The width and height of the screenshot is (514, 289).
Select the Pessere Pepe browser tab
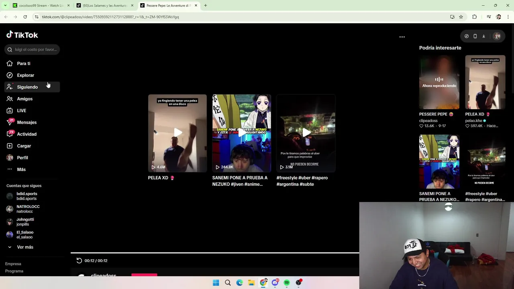pyautogui.click(x=168, y=6)
